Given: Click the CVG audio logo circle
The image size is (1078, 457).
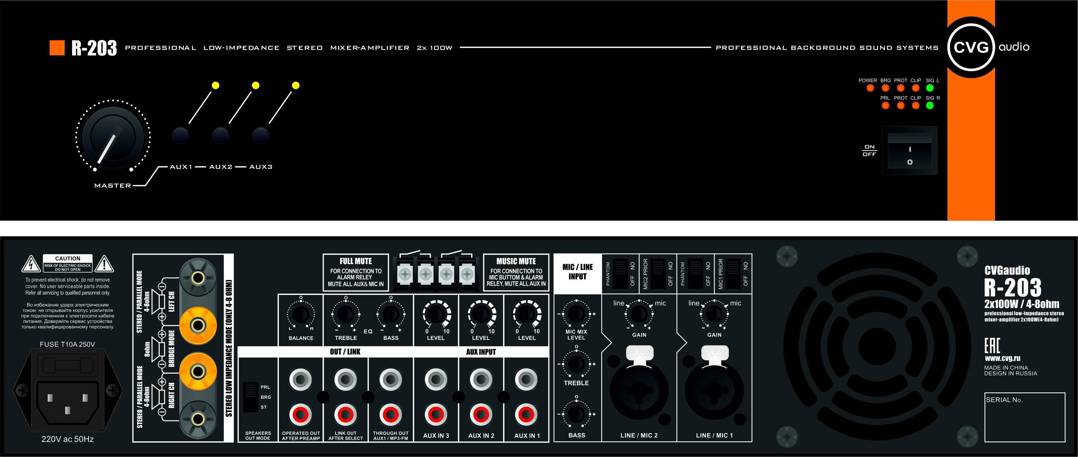Looking at the screenshot, I should tap(971, 47).
